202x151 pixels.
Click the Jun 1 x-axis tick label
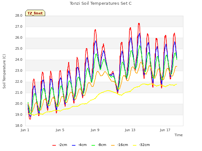(x=25, y=130)
